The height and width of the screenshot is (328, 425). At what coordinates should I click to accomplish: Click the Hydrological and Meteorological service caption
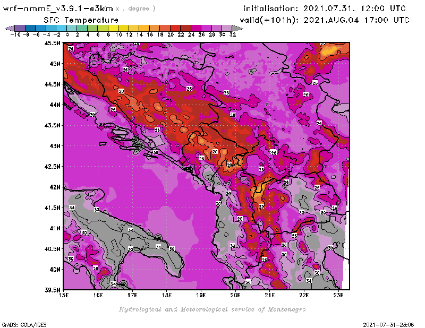click(x=212, y=309)
